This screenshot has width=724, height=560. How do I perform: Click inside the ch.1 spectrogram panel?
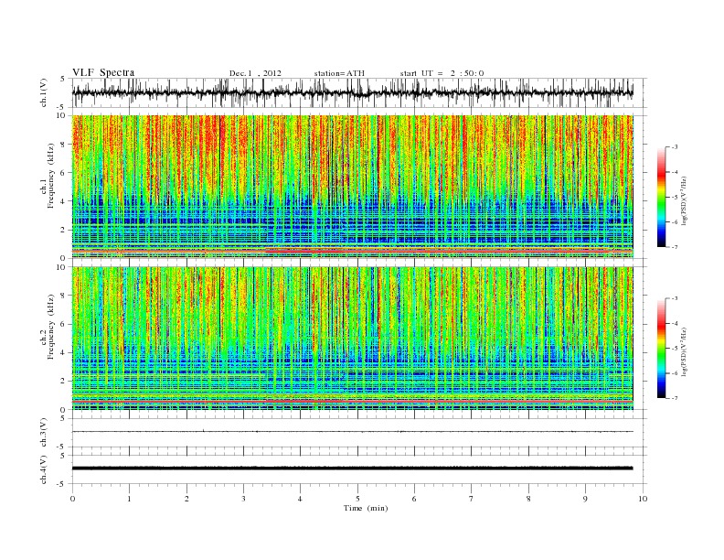[352, 187]
